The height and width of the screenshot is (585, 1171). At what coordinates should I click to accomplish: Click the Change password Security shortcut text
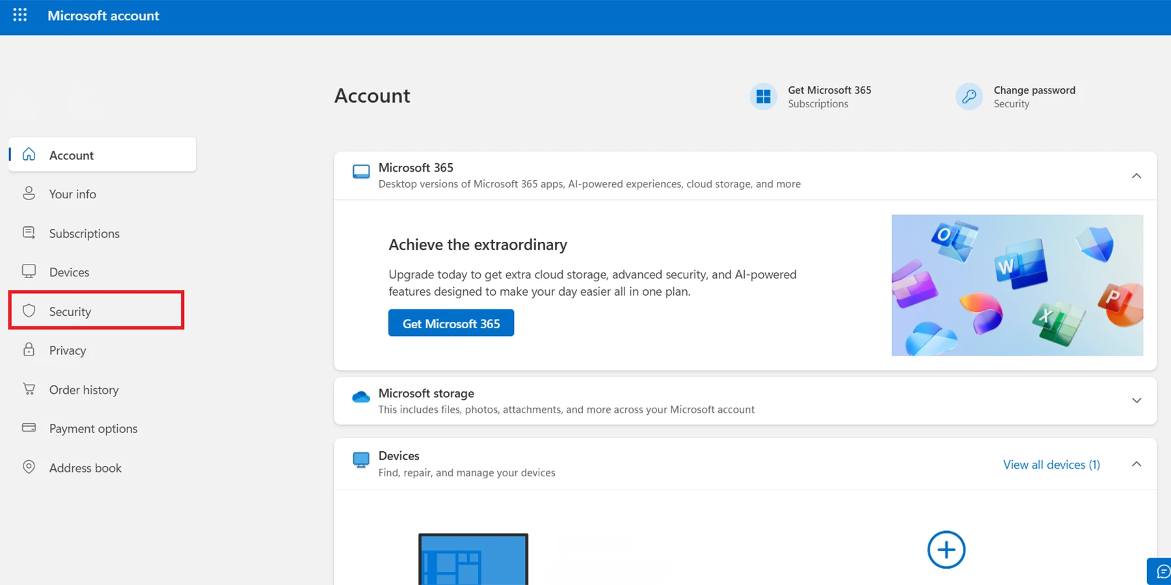pyautogui.click(x=1034, y=96)
